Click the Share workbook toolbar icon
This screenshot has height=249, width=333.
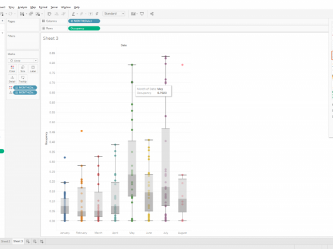point(152,14)
